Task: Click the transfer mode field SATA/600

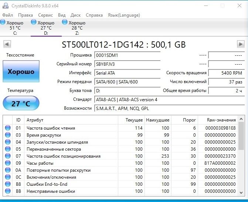Action: (127, 82)
